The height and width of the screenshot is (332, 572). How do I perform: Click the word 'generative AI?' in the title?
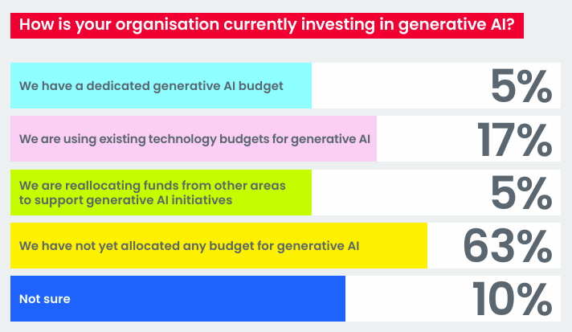pyautogui.click(x=456, y=25)
